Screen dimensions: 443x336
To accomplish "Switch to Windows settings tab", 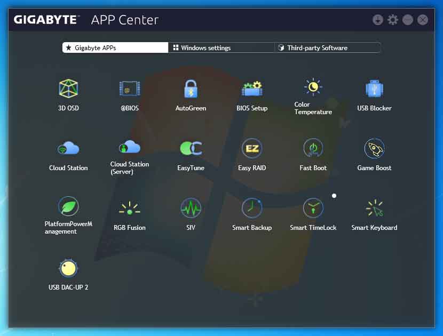I will point(221,47).
